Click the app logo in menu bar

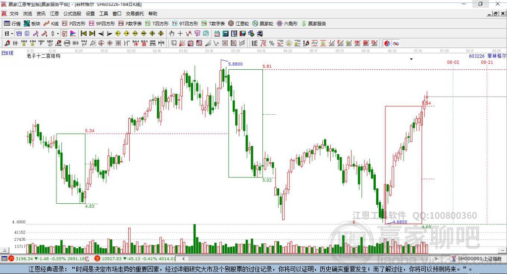pos(4,13)
